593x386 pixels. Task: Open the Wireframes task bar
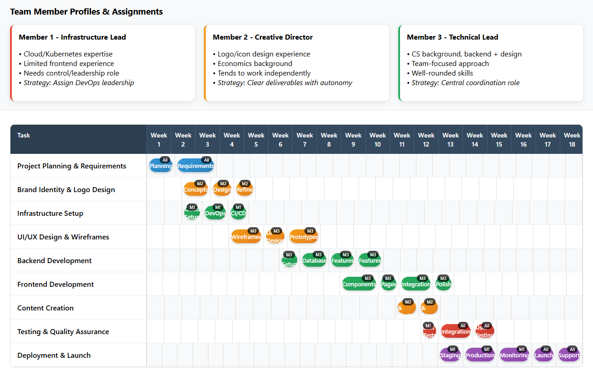(246, 237)
